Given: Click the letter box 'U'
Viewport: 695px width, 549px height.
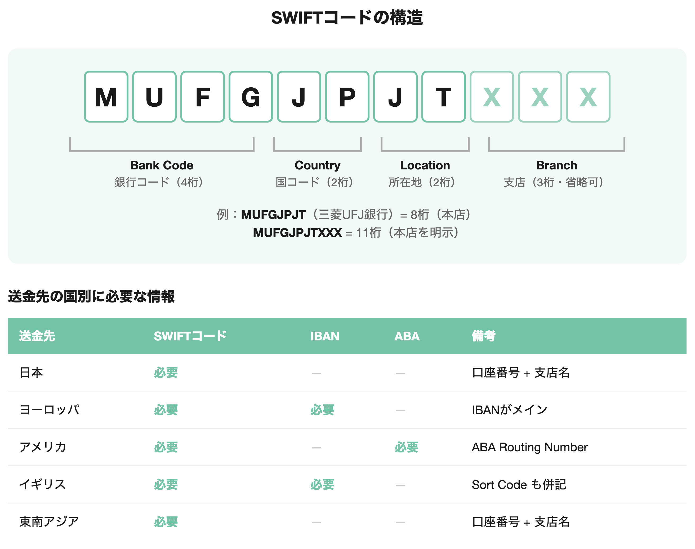Looking at the screenshot, I should (154, 96).
